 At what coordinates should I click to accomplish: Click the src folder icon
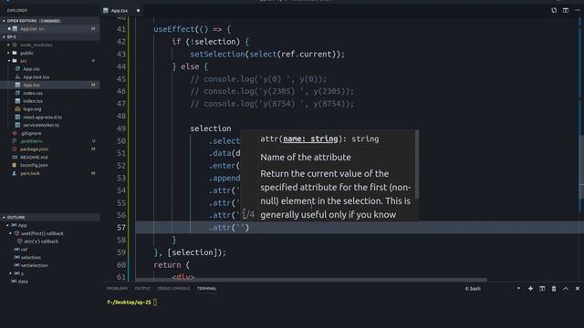[x=15, y=61]
